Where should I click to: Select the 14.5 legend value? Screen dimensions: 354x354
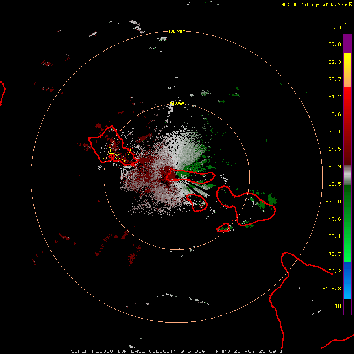[335, 149]
